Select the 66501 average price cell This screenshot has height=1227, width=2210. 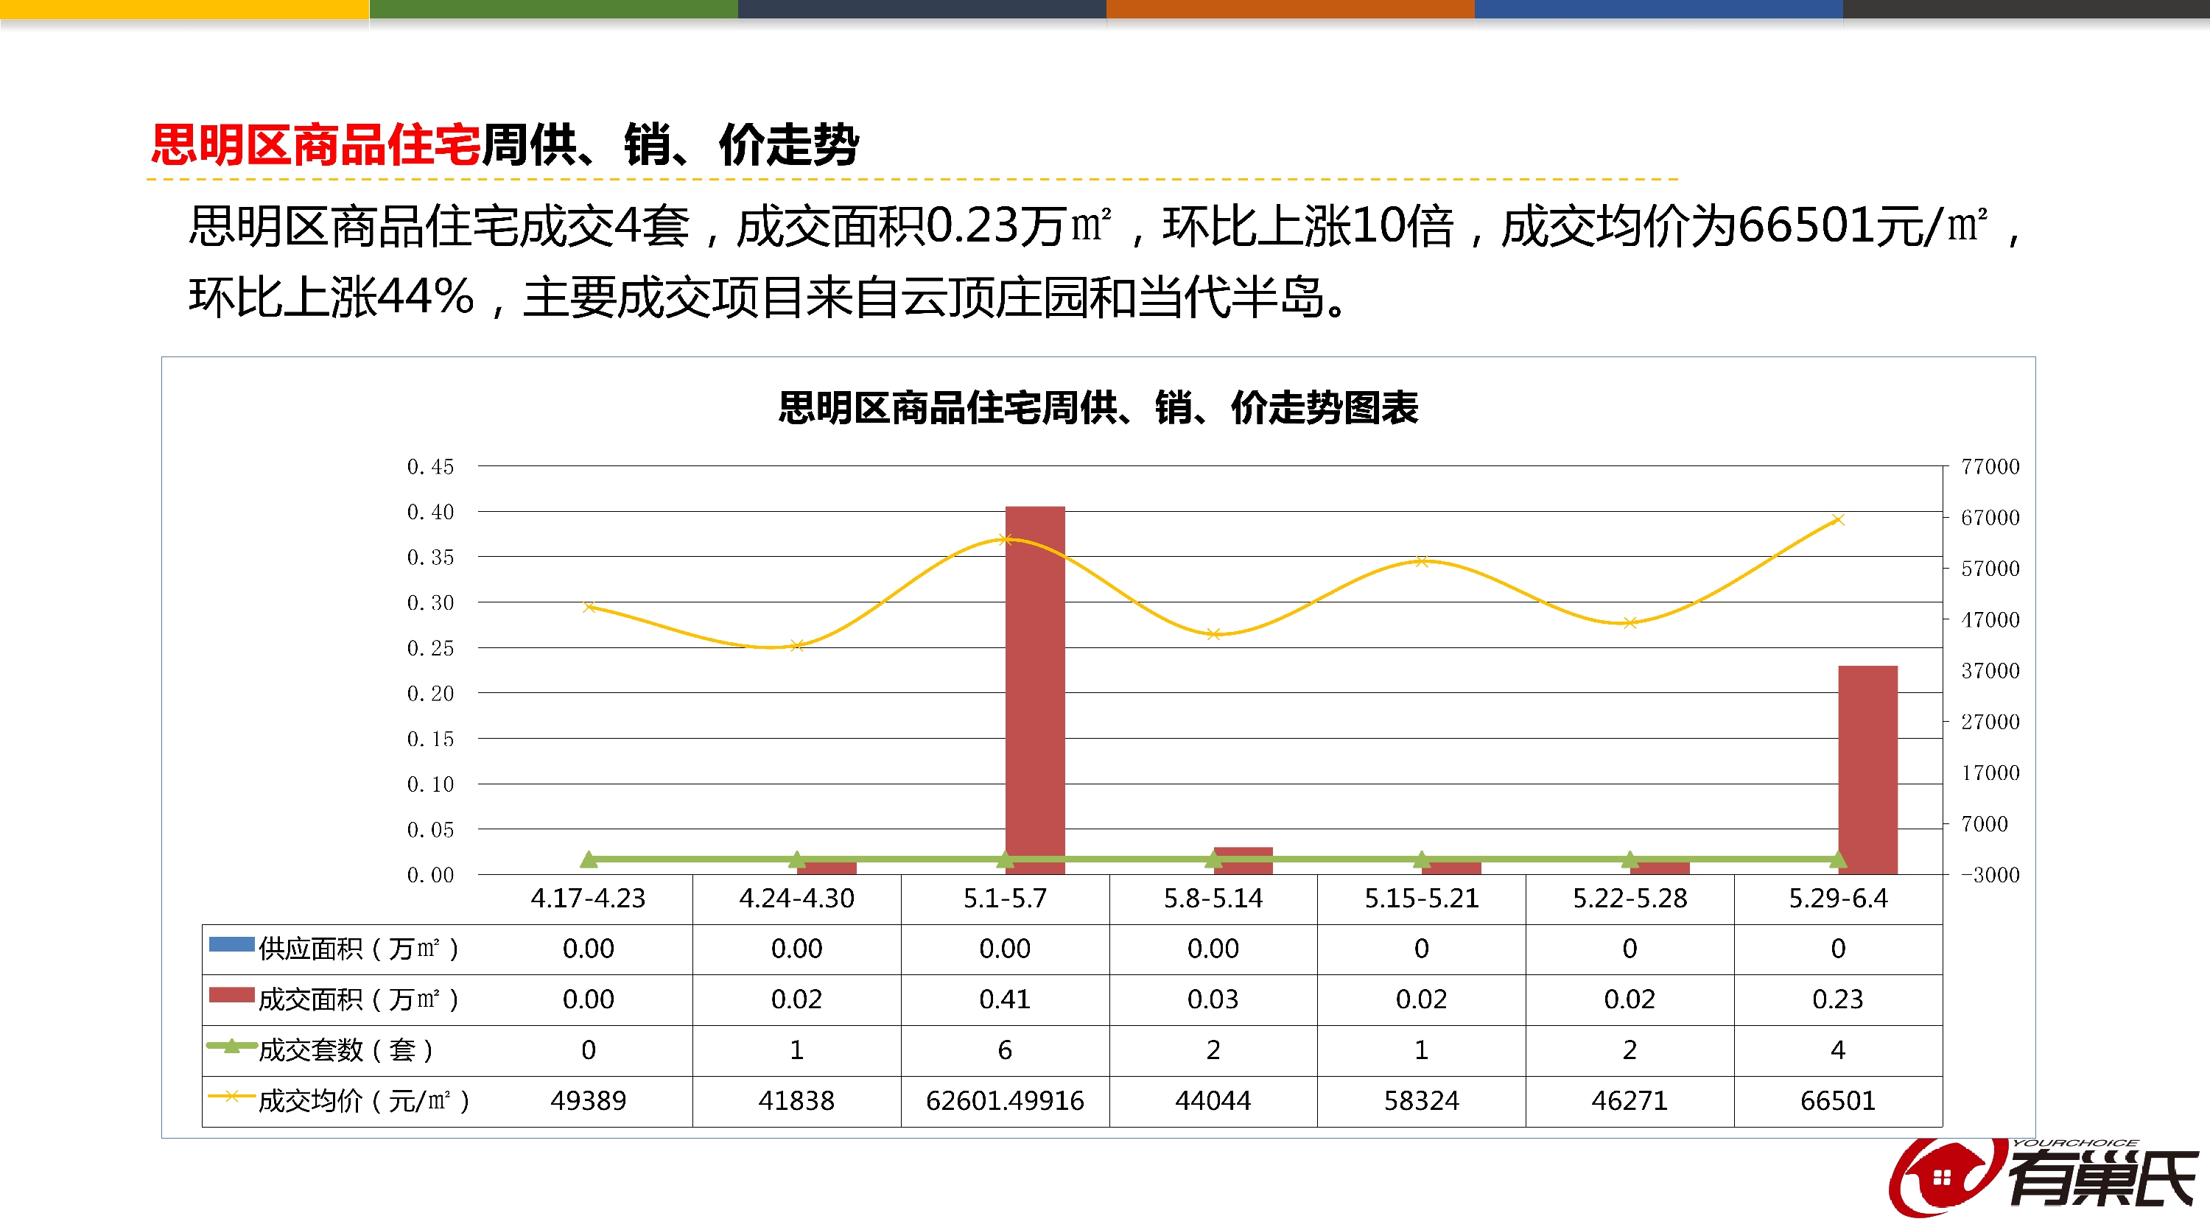[x=1838, y=1100]
